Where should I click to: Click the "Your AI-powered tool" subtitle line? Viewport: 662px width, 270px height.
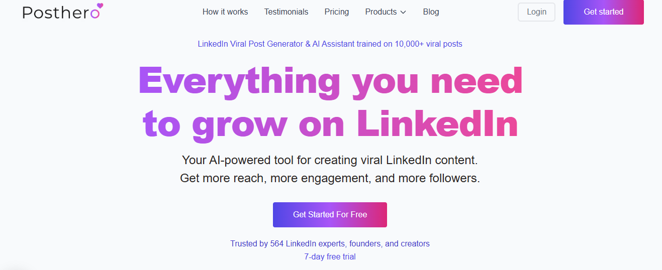click(x=329, y=161)
